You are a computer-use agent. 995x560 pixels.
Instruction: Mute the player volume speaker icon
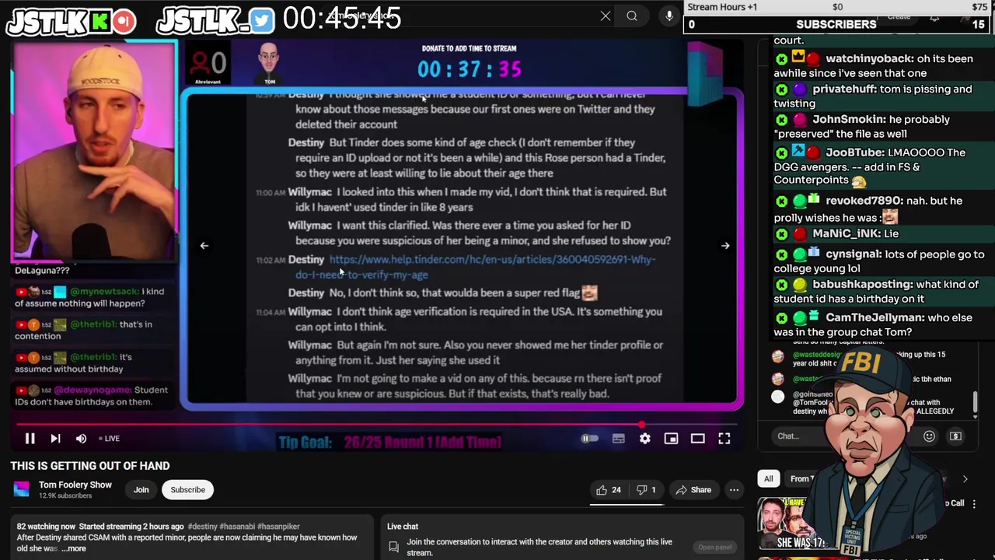click(x=81, y=439)
